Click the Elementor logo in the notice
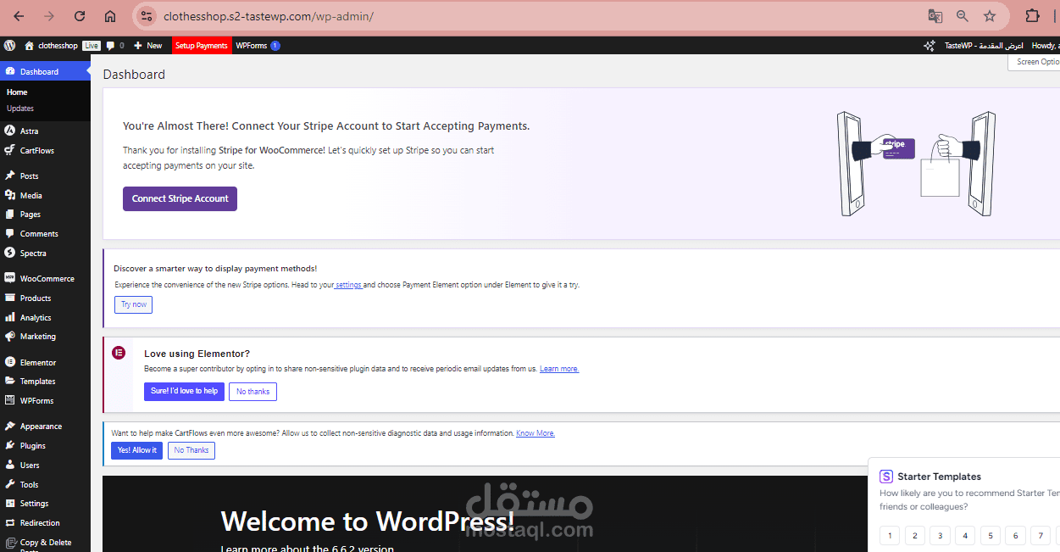 tap(119, 353)
